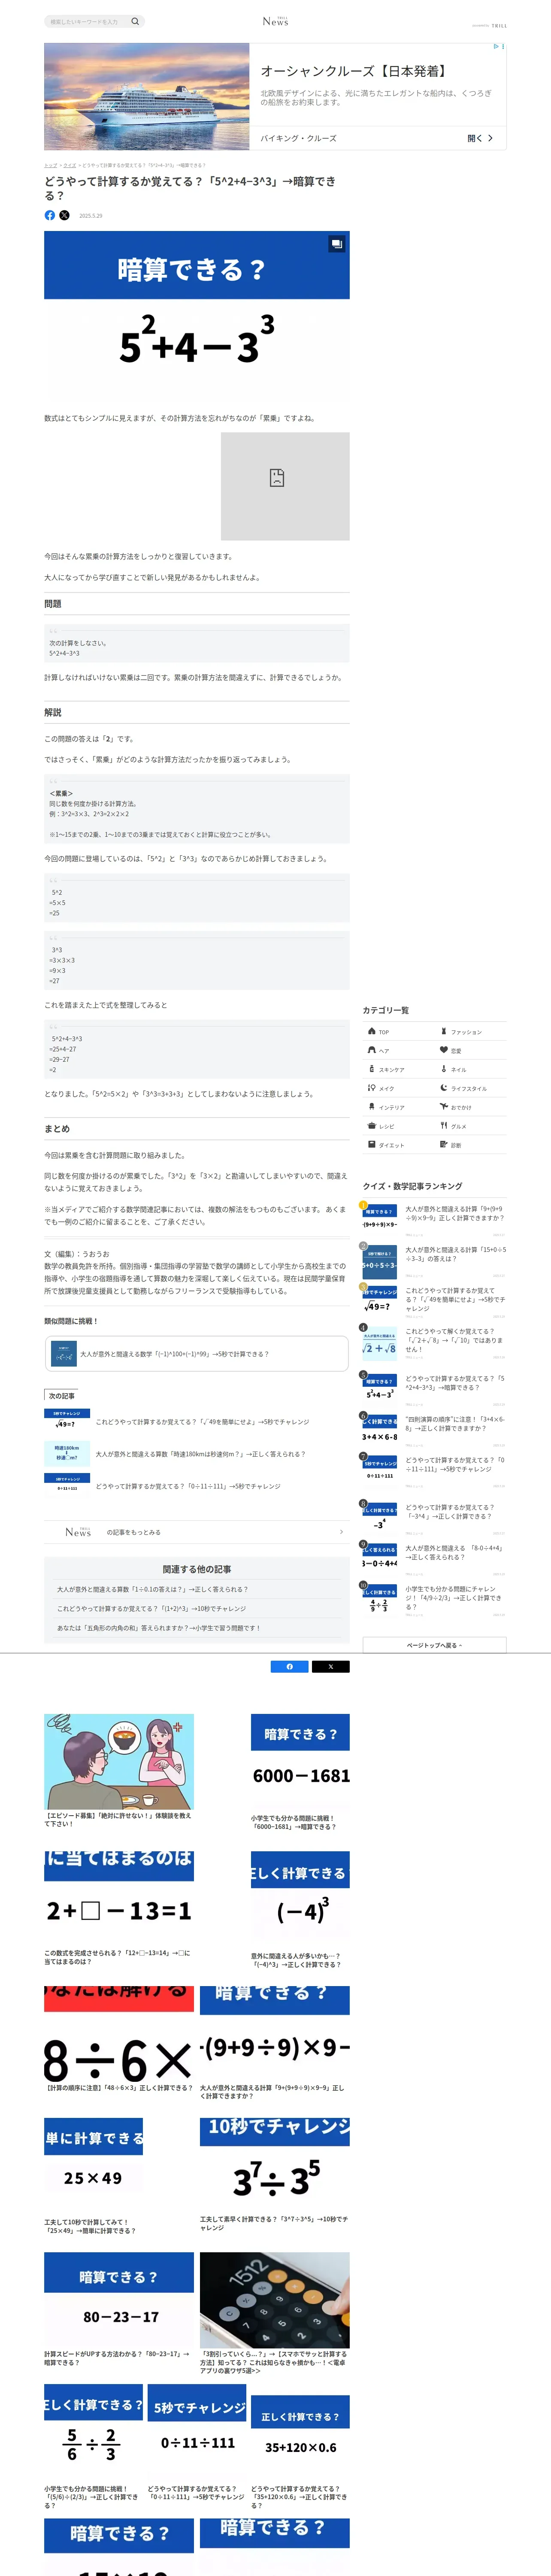The width and height of the screenshot is (551, 2576).
Task: Expand TRILL News の記事をもっとみる arrow
Action: pos(341,1532)
